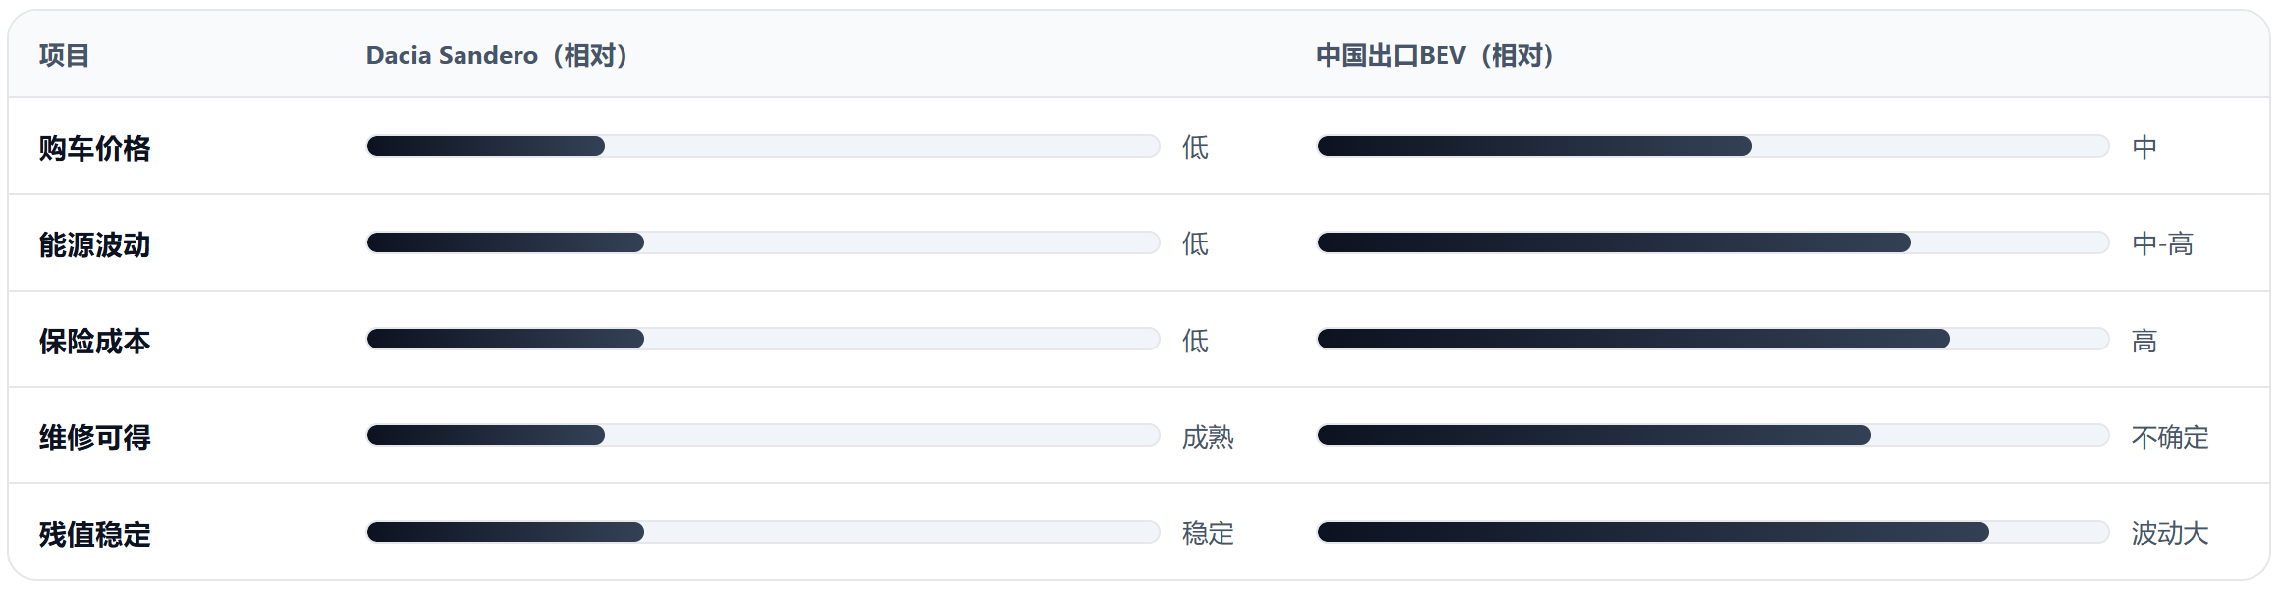
Task: Click the Dacia Sandero（相对）column header
Action: click(497, 55)
